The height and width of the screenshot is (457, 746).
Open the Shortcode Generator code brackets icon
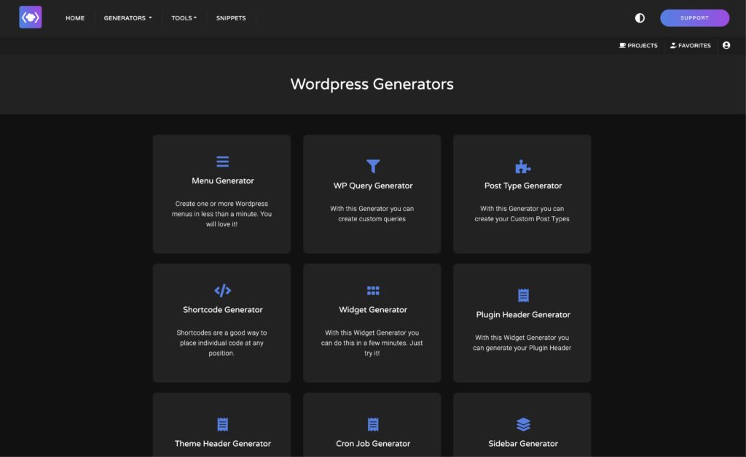[x=221, y=289]
